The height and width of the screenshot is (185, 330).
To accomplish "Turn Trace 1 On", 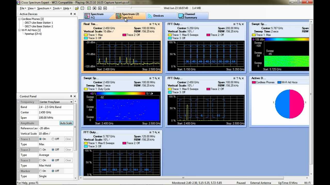I will [x=40, y=139].
